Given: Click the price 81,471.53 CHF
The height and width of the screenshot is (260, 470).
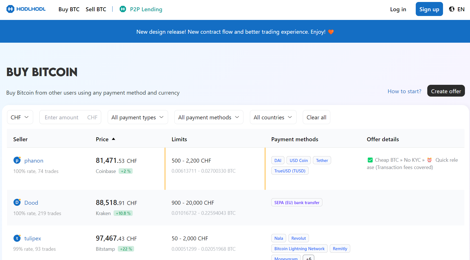Looking at the screenshot, I should tap(116, 160).
